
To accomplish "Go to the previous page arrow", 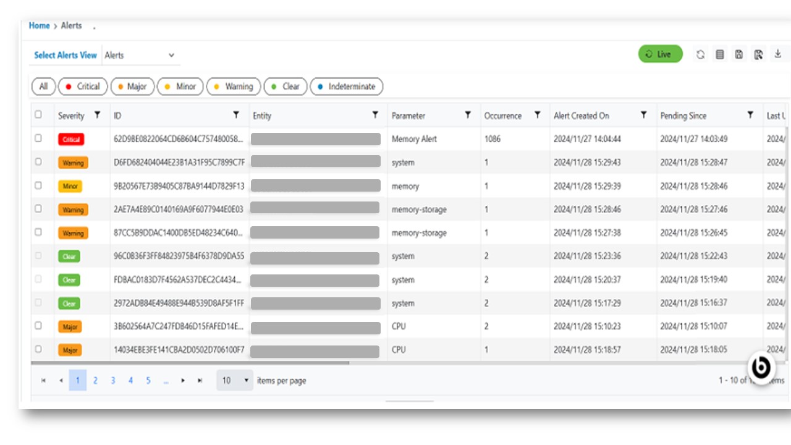I will pos(61,381).
